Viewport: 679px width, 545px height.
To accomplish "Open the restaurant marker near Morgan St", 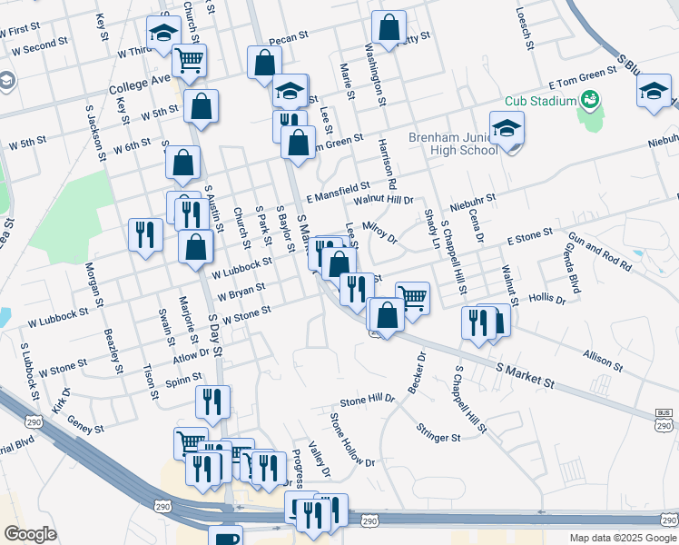I will (x=145, y=235).
